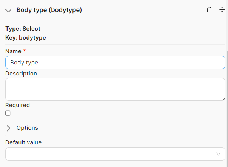Click into the Description text area
Screen dimensions: 228x167
pos(115,89)
